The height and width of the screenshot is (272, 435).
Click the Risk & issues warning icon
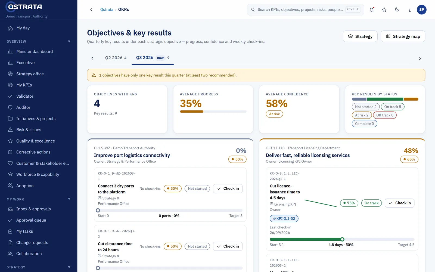pyautogui.click(x=10, y=130)
